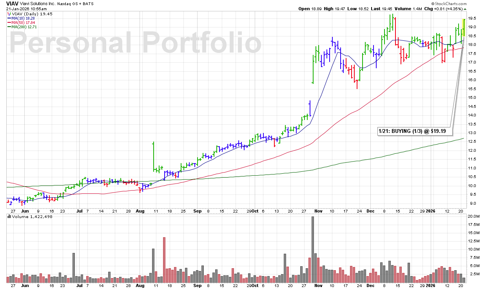Click the 19.5 label on the price scale
The image size is (486, 289).
pyautogui.click(x=473, y=18)
